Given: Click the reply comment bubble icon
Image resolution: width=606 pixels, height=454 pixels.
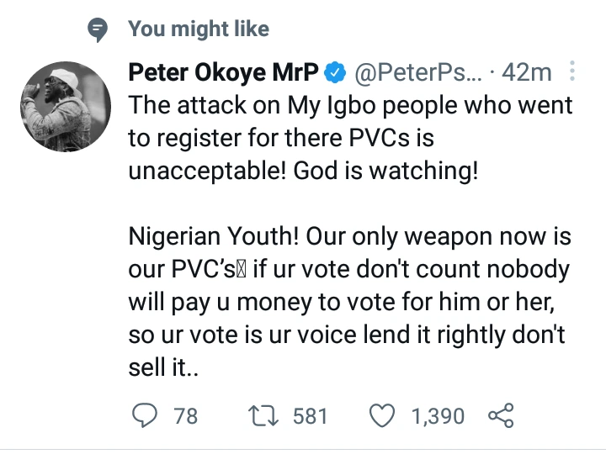Looking at the screenshot, I should tap(145, 415).
